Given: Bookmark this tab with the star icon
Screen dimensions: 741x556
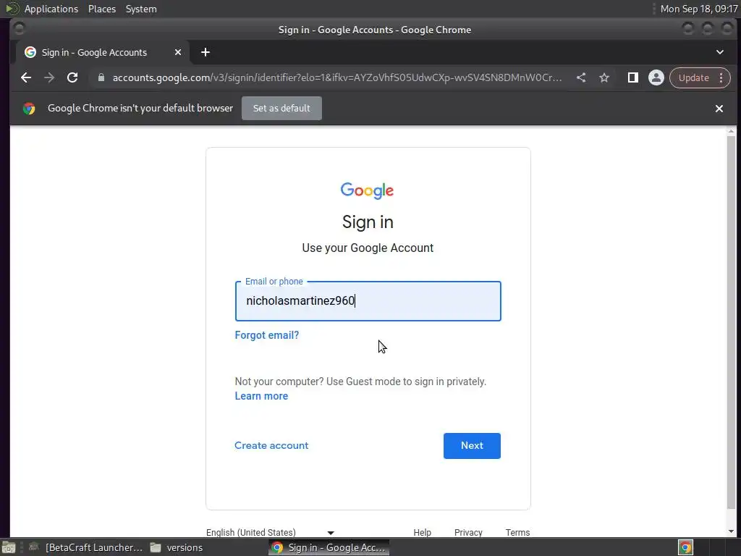Looking at the screenshot, I should tap(604, 77).
